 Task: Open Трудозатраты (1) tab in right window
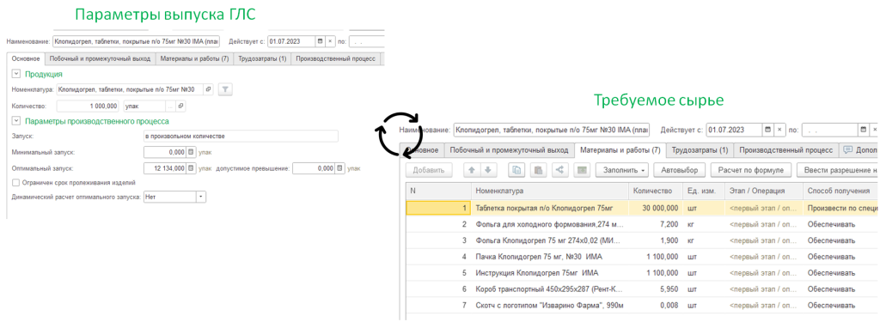(700, 149)
